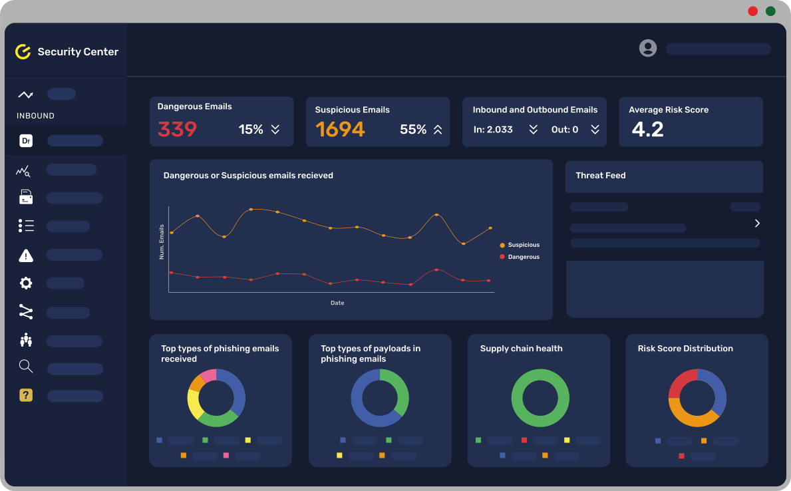Open the bulleted list view in sidebar
This screenshot has height=491, width=791.
coord(25,225)
